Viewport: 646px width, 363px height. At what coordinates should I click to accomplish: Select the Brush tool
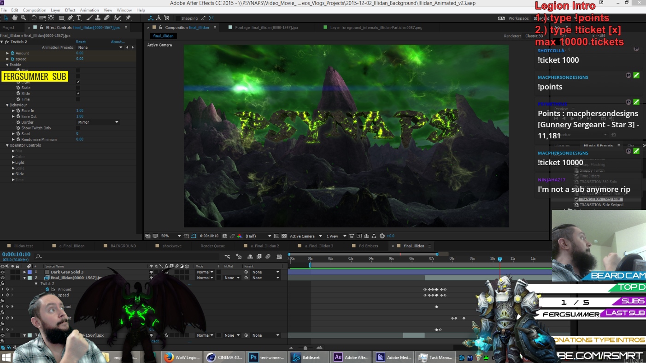pos(89,18)
